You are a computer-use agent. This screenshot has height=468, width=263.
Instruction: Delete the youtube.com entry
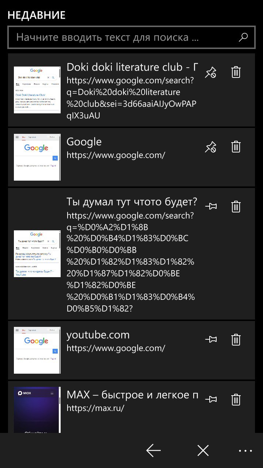[236, 340]
